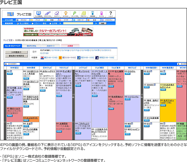
Task: Open 100語でスタート!英会話 program title
Action: (31, 72)
